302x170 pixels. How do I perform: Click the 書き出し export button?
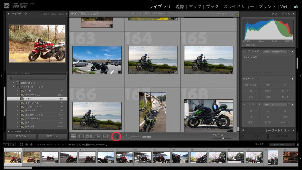coord(53,136)
